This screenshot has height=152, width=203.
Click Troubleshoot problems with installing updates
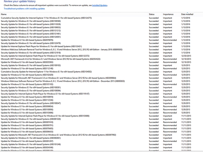click(x=24, y=9)
